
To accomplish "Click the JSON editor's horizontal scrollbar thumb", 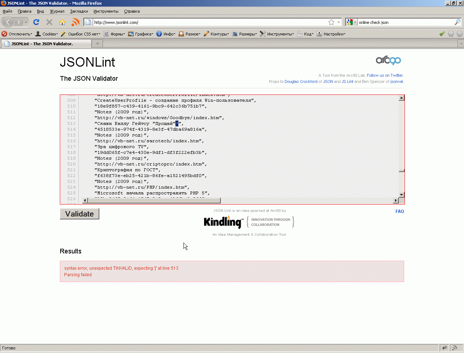I will [154, 200].
